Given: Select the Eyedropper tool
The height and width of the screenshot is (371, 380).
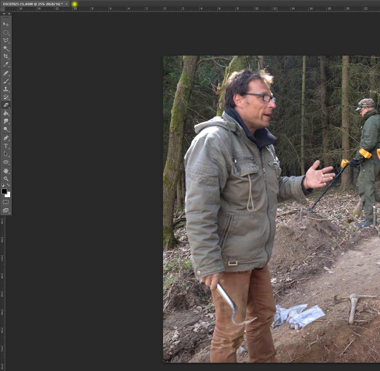Looking at the screenshot, I should tap(6, 64).
